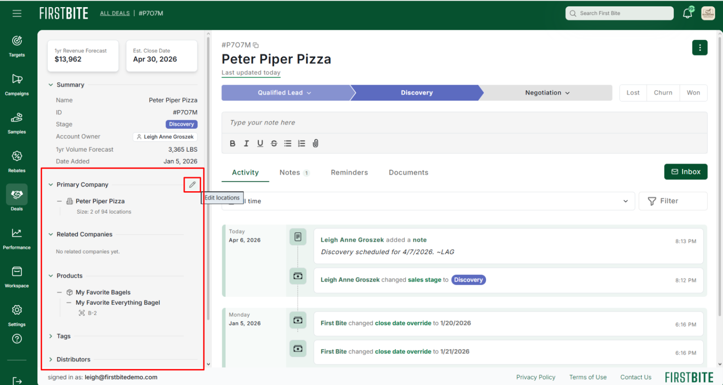723x385 pixels.
Task: Click the Est. Close Date card
Action: (162, 56)
